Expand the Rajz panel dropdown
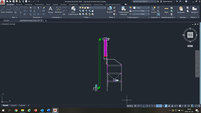The height and width of the screenshot is (113, 201). (14, 17)
